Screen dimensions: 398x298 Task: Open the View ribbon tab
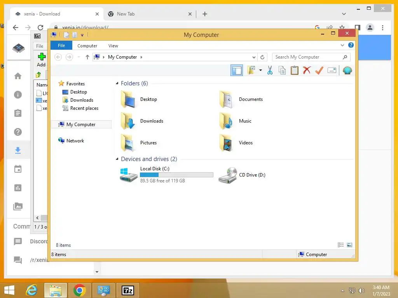click(x=113, y=46)
